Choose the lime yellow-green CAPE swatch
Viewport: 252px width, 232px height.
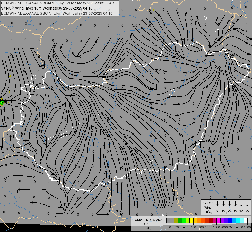pos(188,220)
